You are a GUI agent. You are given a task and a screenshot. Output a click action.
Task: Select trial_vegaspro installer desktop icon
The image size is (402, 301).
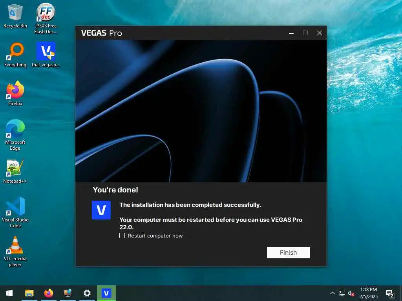click(x=46, y=55)
